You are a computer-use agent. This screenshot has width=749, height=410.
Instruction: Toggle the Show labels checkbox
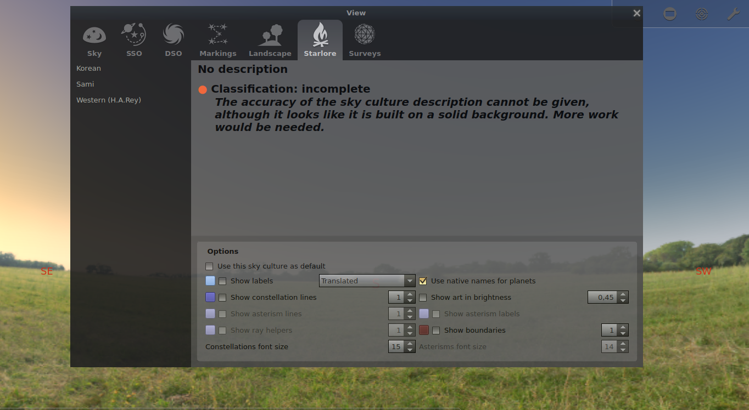tap(222, 281)
